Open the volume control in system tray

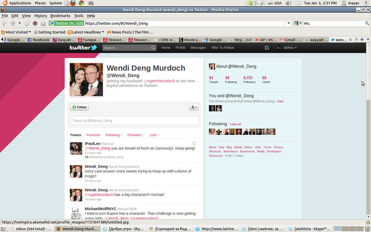click(288, 3)
